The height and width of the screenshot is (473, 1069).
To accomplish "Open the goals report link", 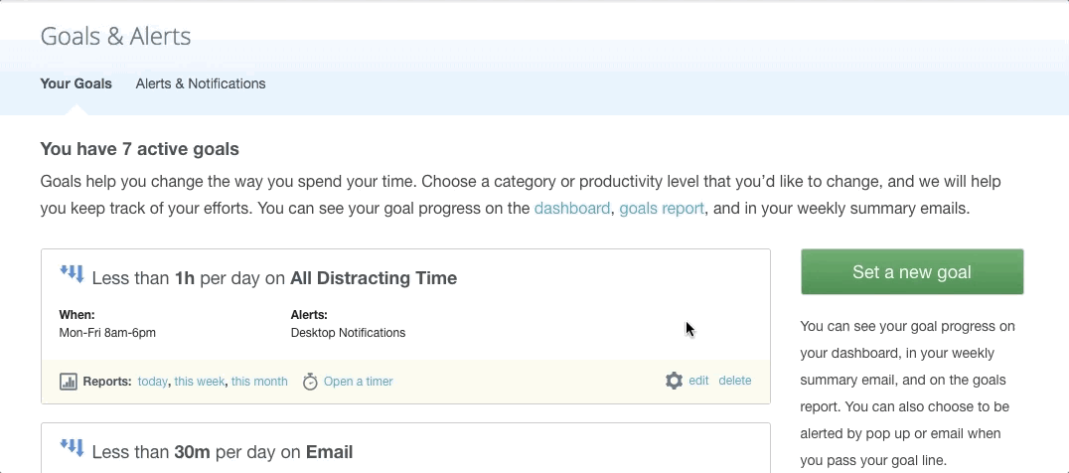I will 662,209.
